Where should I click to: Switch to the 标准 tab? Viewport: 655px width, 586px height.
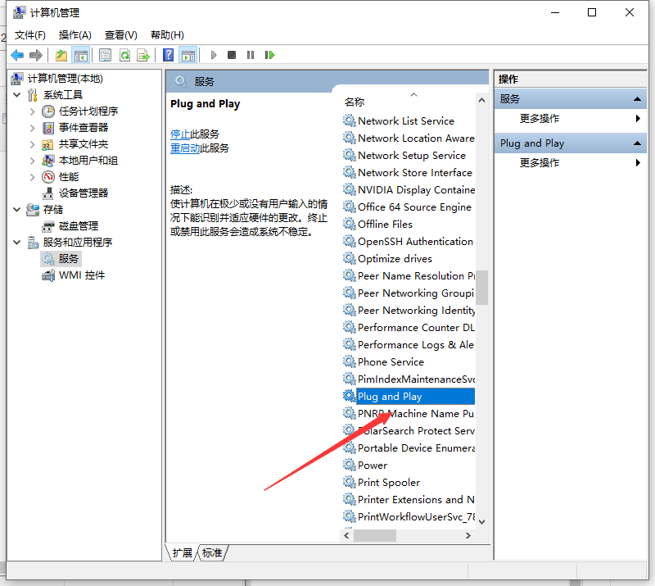click(213, 553)
